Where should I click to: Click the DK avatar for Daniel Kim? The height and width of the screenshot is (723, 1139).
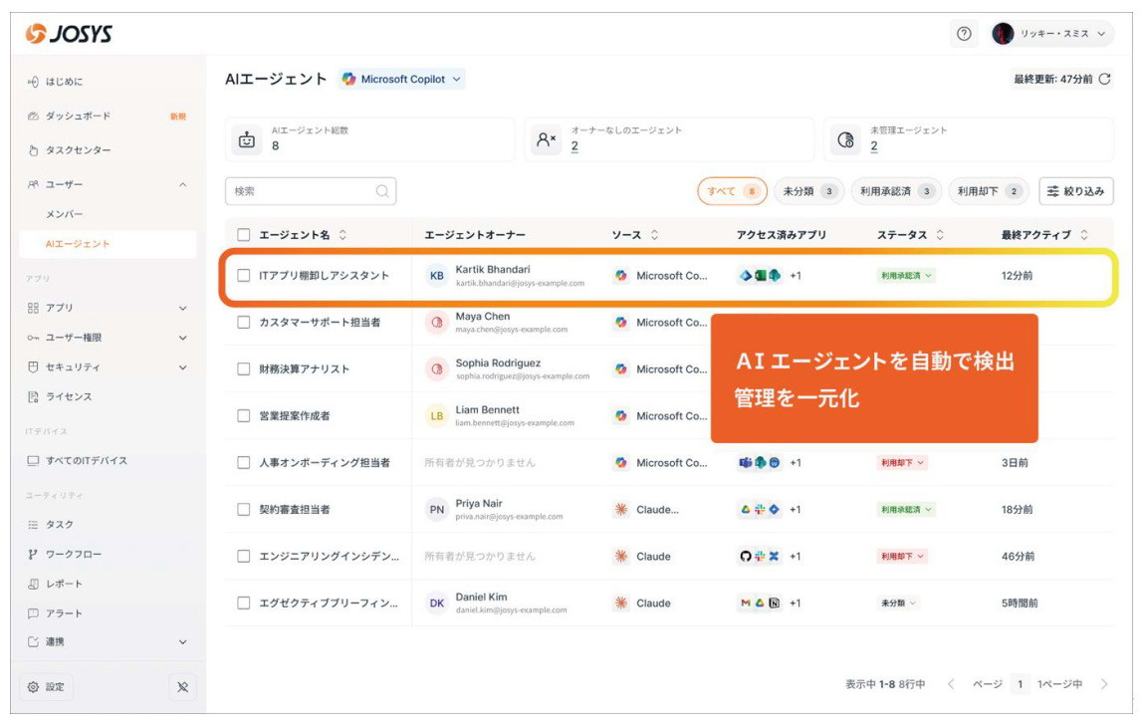pos(436,603)
